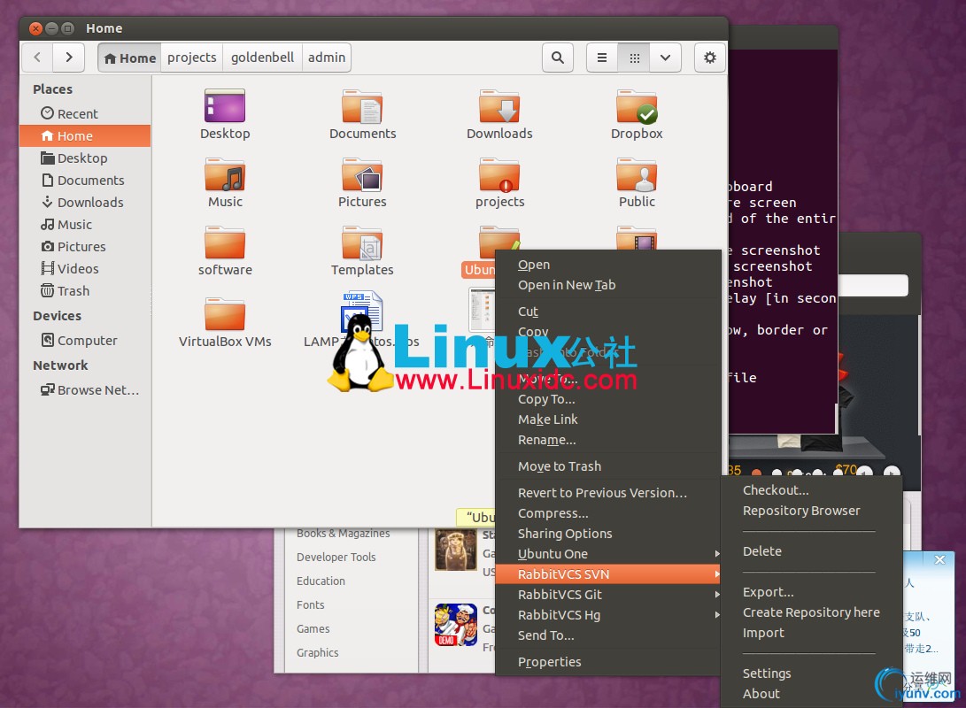Image resolution: width=966 pixels, height=708 pixels.
Task: Open the Downloads folder icon
Action: [499, 108]
